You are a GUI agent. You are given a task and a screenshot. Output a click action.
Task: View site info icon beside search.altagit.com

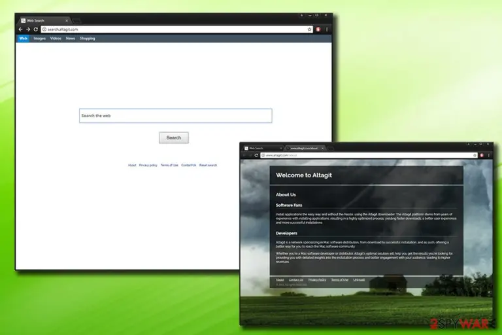point(44,29)
